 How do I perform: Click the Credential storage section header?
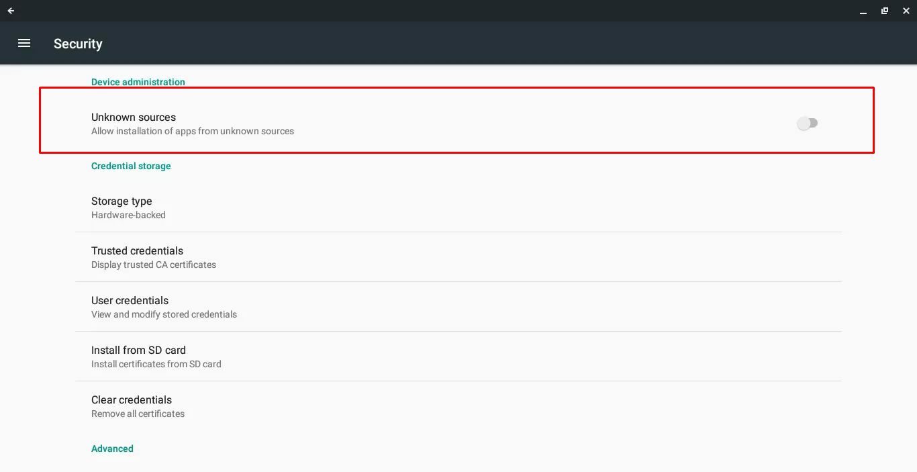(131, 166)
